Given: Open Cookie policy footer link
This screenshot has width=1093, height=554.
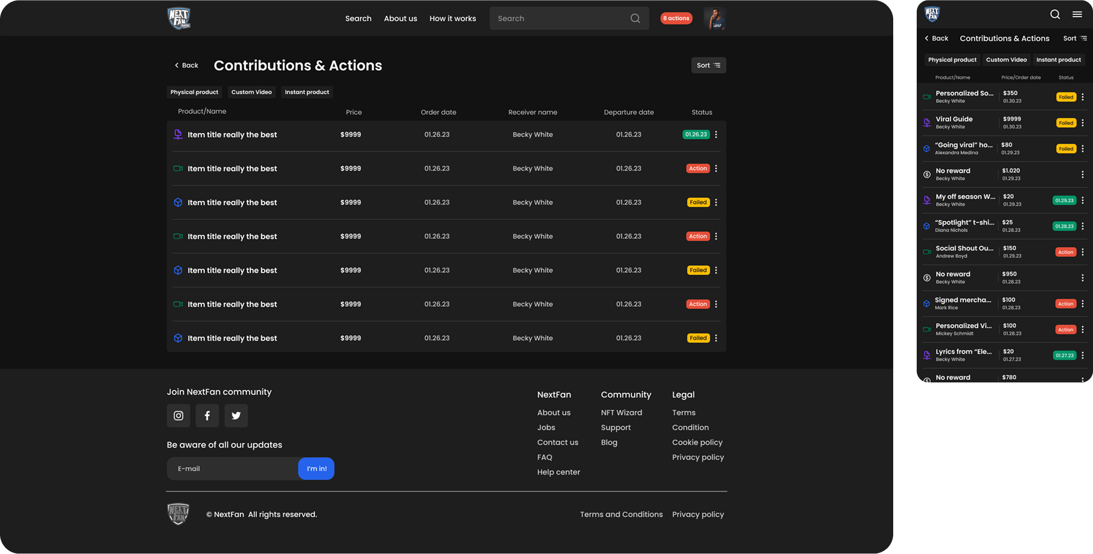Looking at the screenshot, I should [x=697, y=443].
